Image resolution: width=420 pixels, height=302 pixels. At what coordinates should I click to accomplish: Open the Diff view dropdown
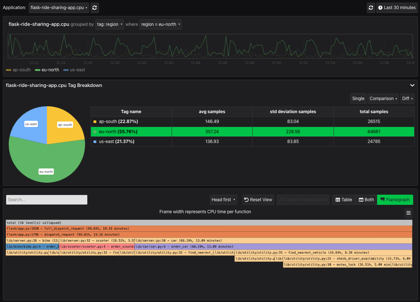[x=407, y=98]
